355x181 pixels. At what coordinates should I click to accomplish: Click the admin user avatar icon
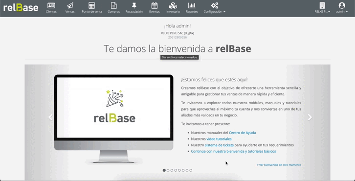click(342, 5)
